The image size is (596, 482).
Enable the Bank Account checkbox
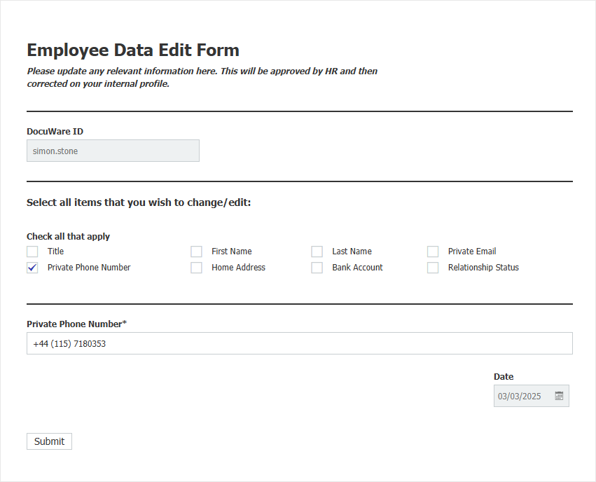pyautogui.click(x=317, y=267)
